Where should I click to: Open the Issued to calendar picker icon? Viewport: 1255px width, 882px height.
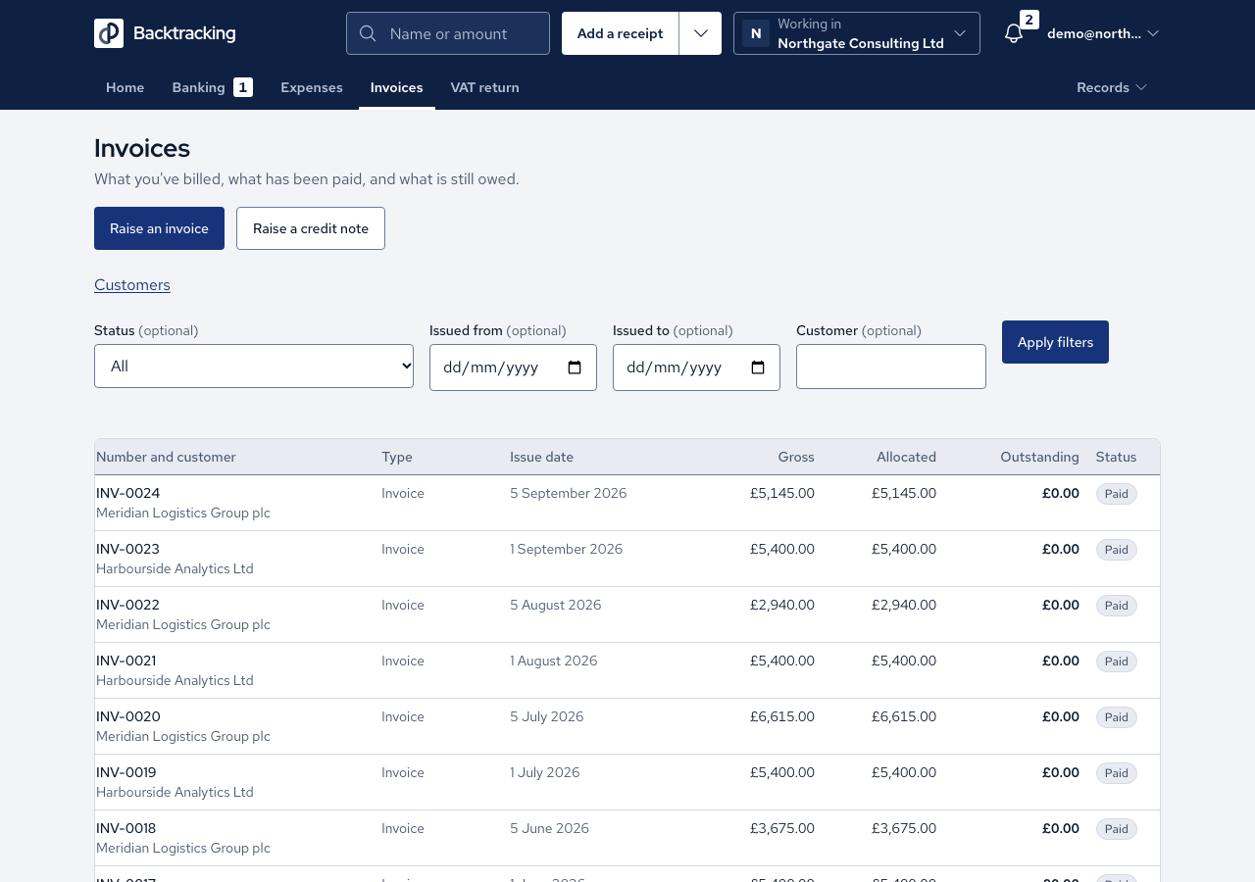point(758,367)
